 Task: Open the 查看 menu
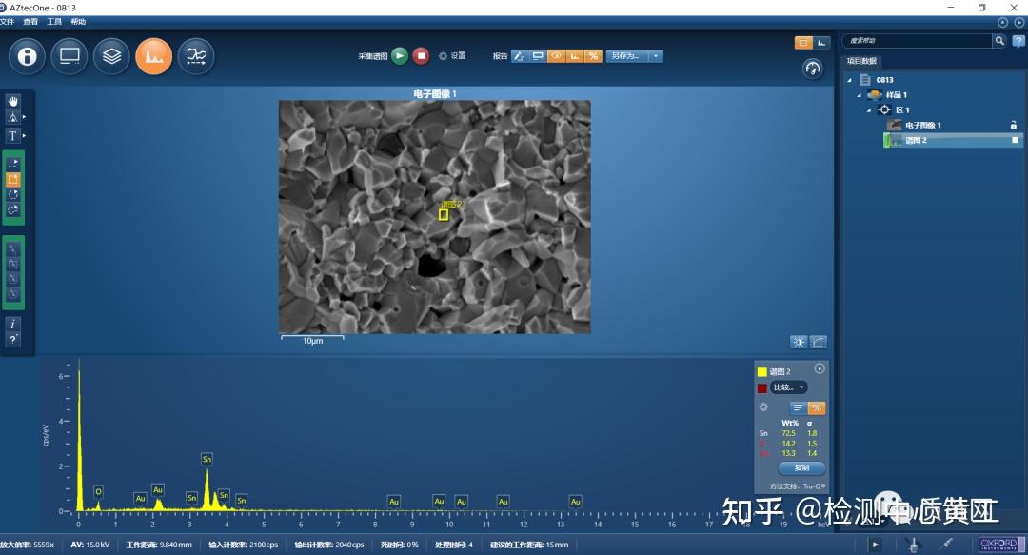point(30,21)
